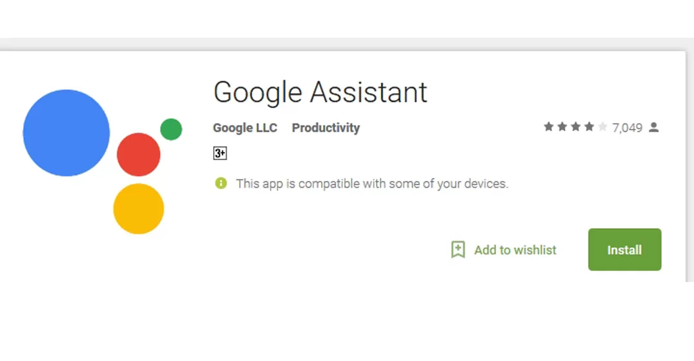Viewport: 694px width, 361px height.
Task: Click the red circle in the logo
Action: coord(138,155)
